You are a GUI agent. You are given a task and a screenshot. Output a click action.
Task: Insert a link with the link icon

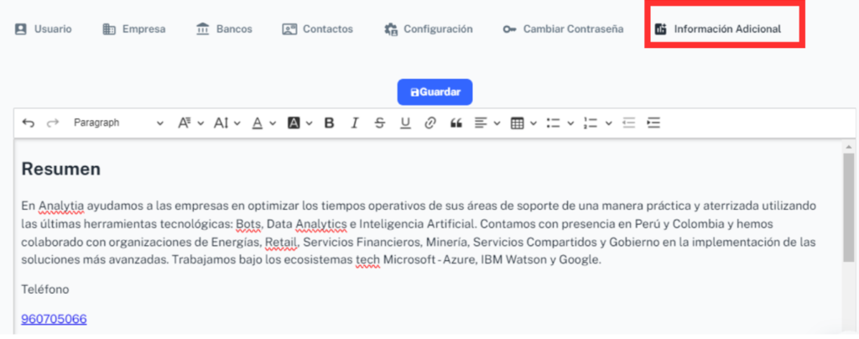[430, 123]
